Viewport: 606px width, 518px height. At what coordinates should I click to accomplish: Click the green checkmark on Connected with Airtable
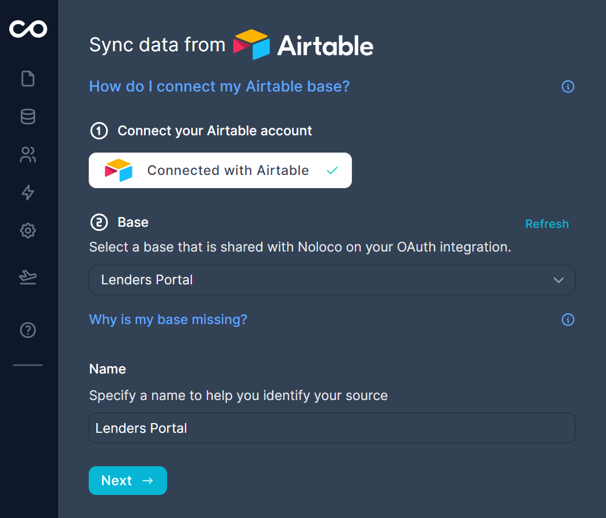click(332, 170)
